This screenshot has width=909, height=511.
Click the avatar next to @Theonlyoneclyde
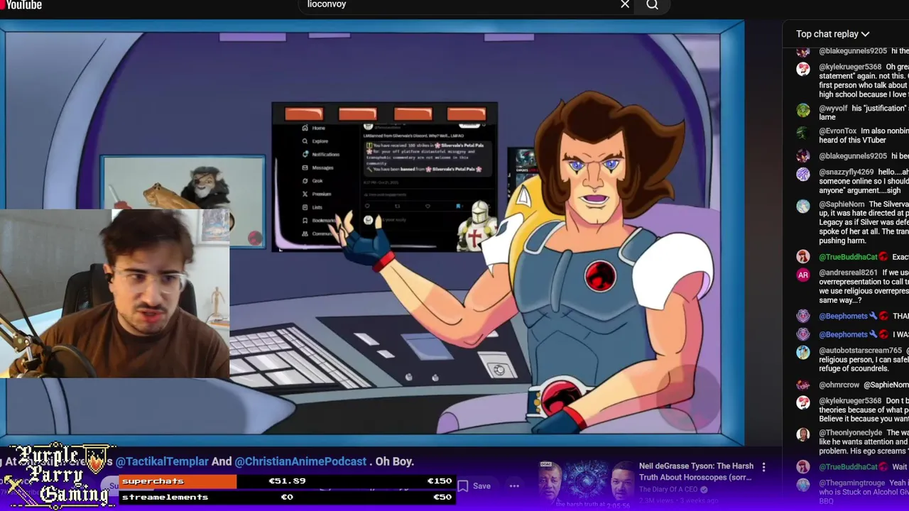[x=803, y=434]
